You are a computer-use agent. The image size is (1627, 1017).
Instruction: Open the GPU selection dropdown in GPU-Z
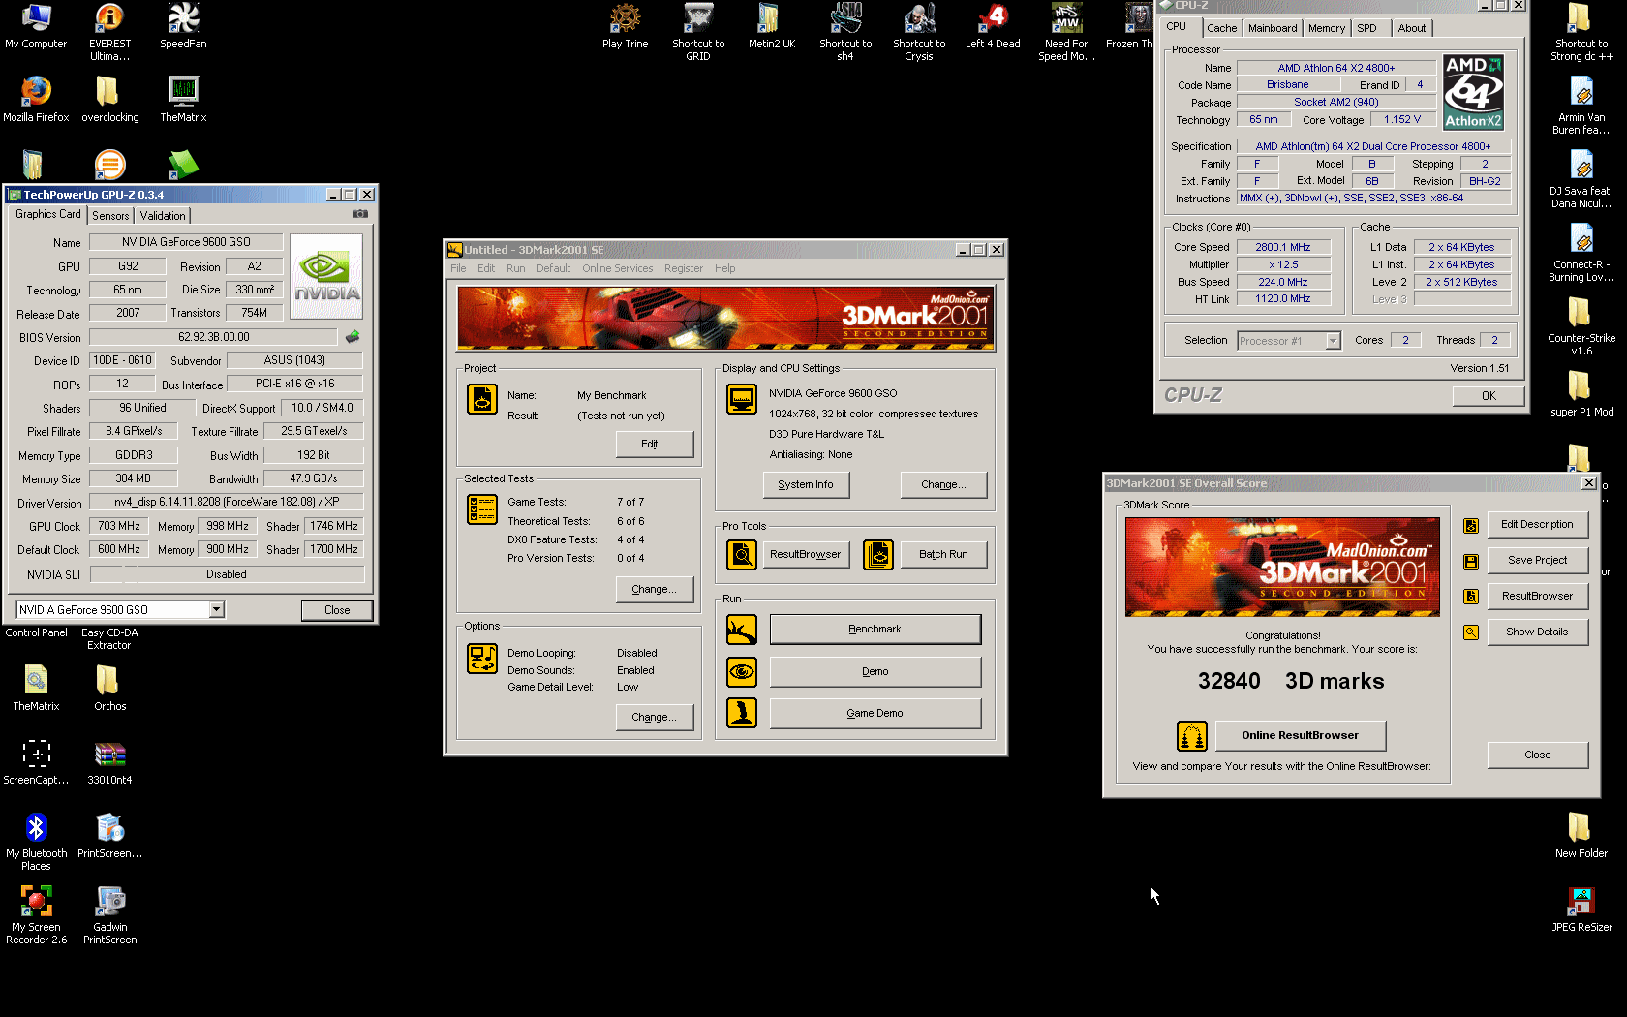(217, 610)
